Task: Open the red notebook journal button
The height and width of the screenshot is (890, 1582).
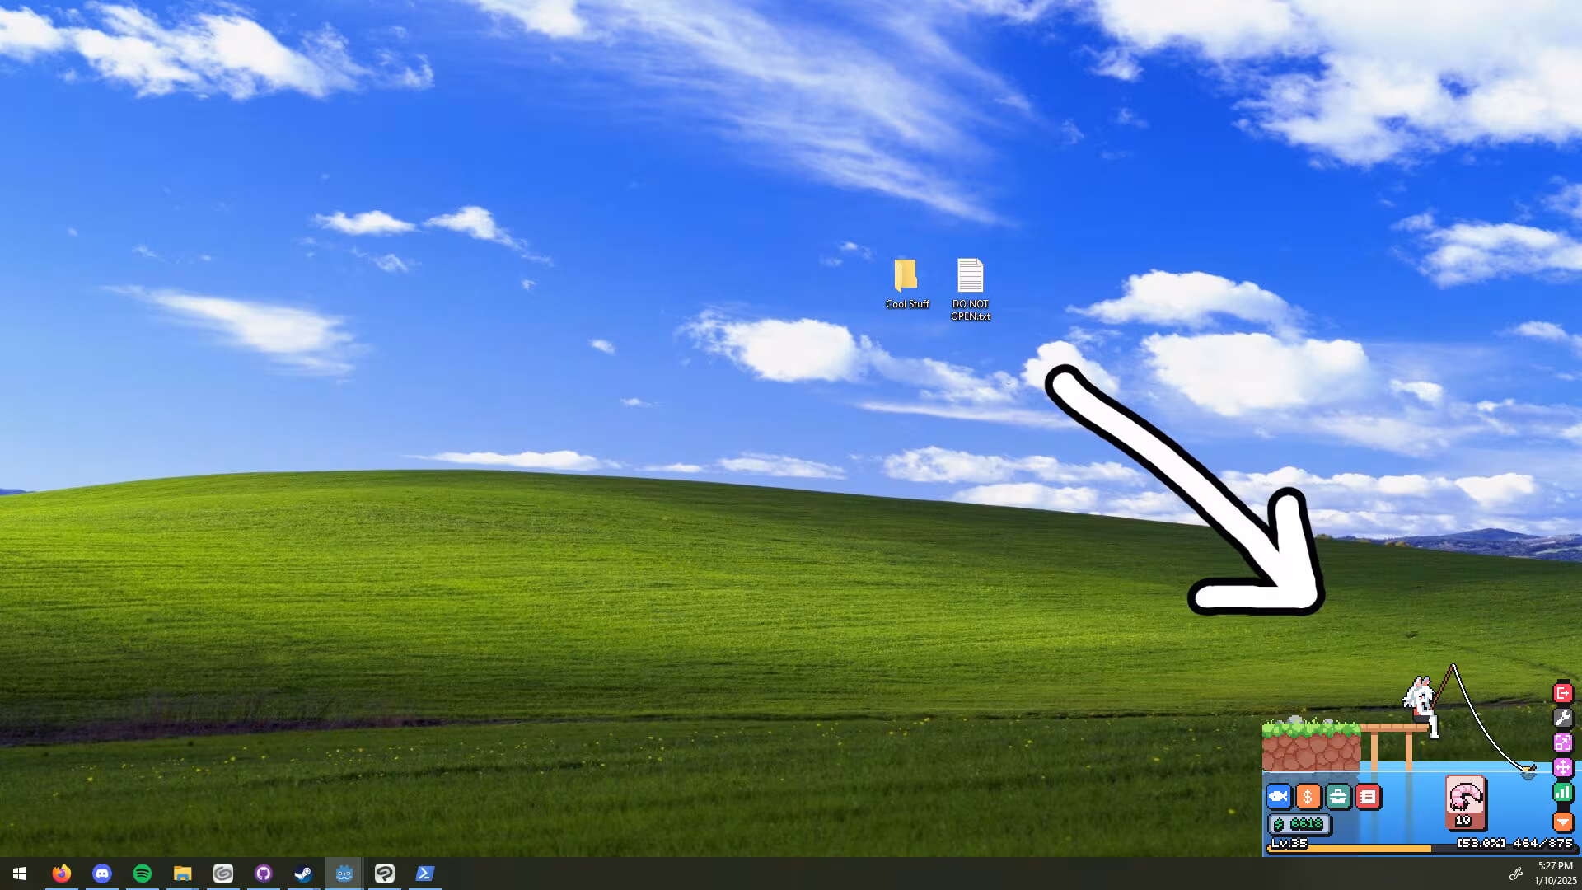Action: [x=1368, y=796]
